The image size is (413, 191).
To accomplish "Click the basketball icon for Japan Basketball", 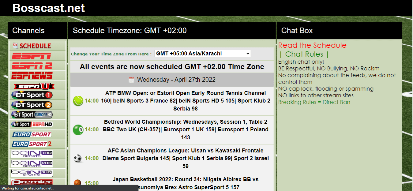I will click(78, 183).
